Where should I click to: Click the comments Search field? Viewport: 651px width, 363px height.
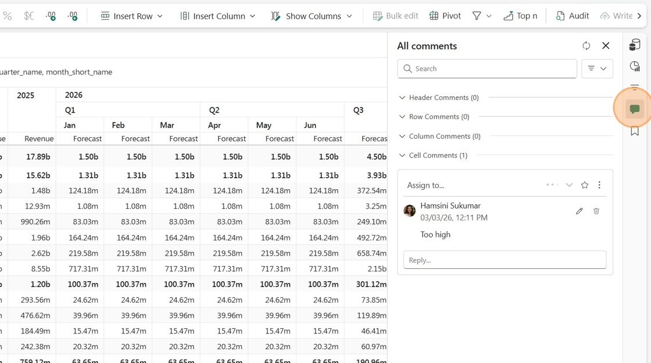point(487,69)
